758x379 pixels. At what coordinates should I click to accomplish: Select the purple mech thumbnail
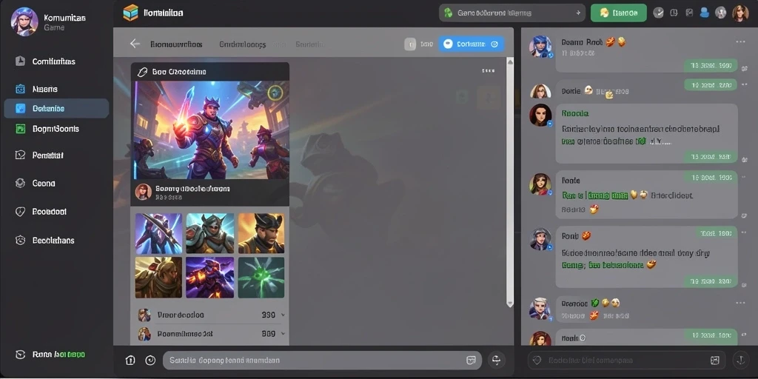click(x=209, y=277)
